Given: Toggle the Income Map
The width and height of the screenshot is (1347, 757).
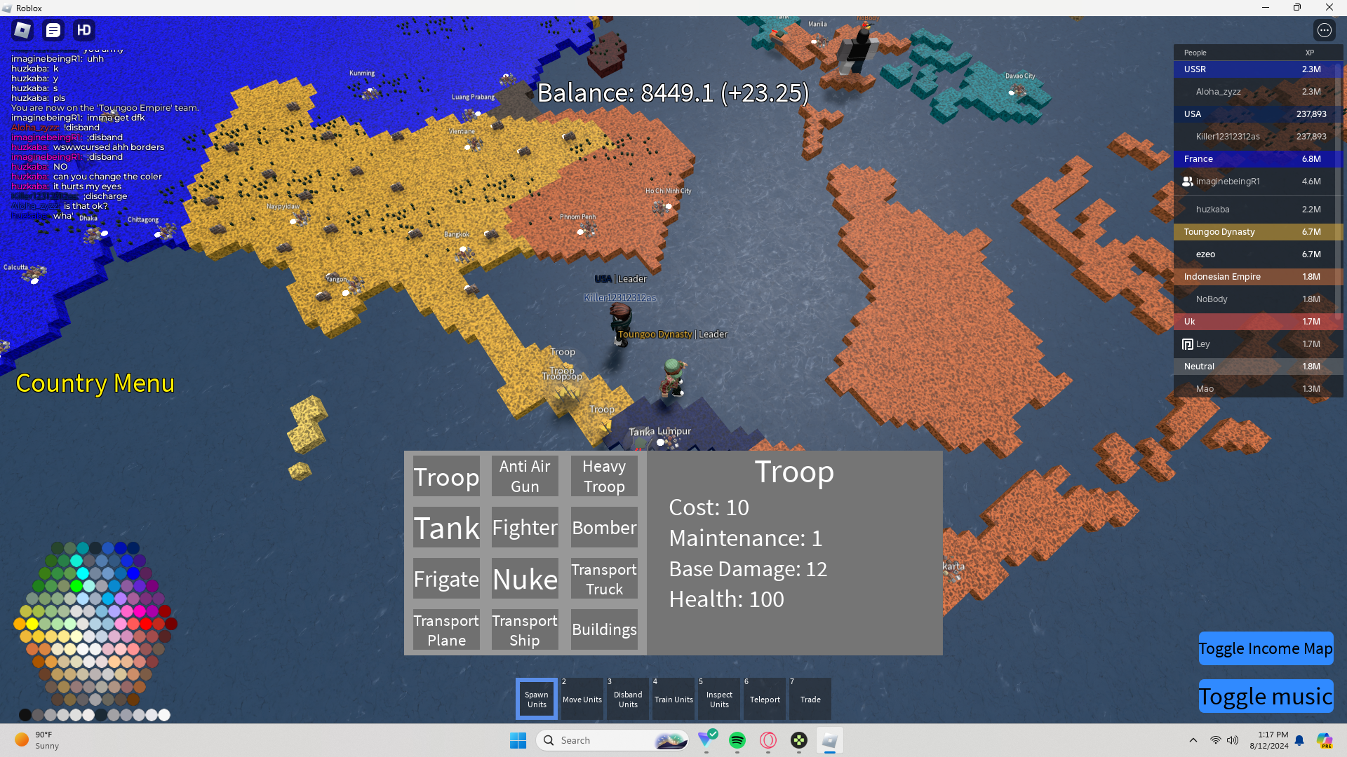Looking at the screenshot, I should click(1265, 648).
